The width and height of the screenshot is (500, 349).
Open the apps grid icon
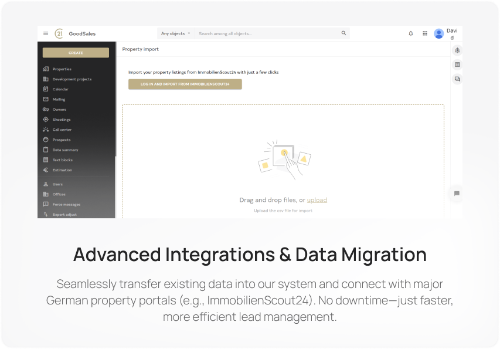tap(425, 33)
